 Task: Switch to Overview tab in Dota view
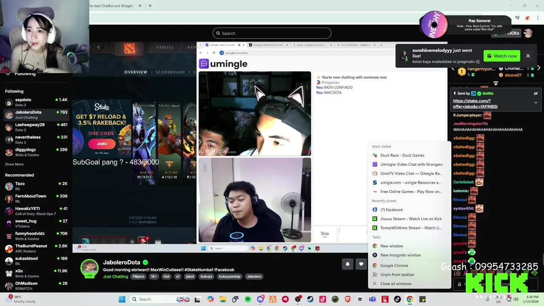pos(136,72)
